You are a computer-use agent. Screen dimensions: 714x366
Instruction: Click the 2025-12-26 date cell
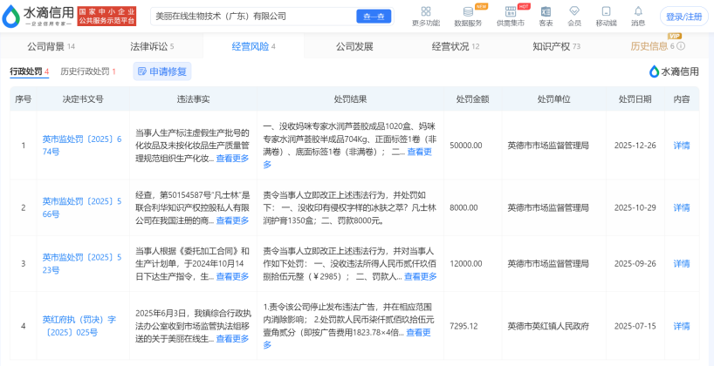(635, 146)
